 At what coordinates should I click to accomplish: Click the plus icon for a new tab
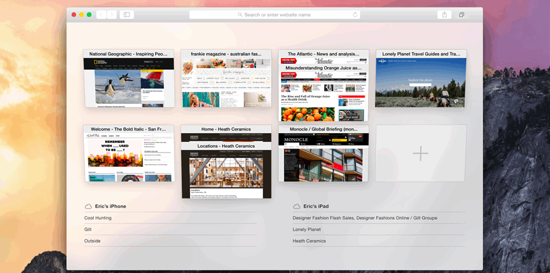tap(420, 153)
